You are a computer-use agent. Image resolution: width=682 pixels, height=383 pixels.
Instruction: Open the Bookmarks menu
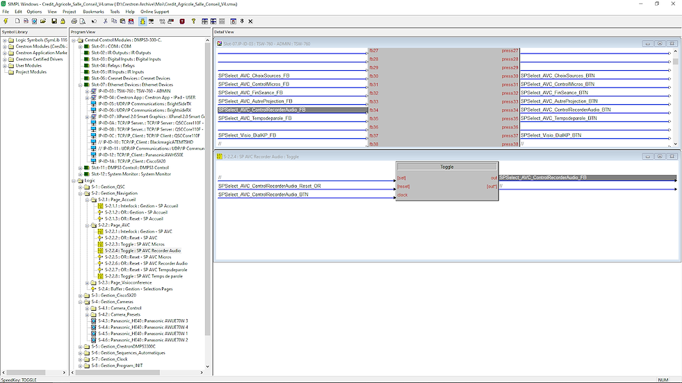[94, 12]
